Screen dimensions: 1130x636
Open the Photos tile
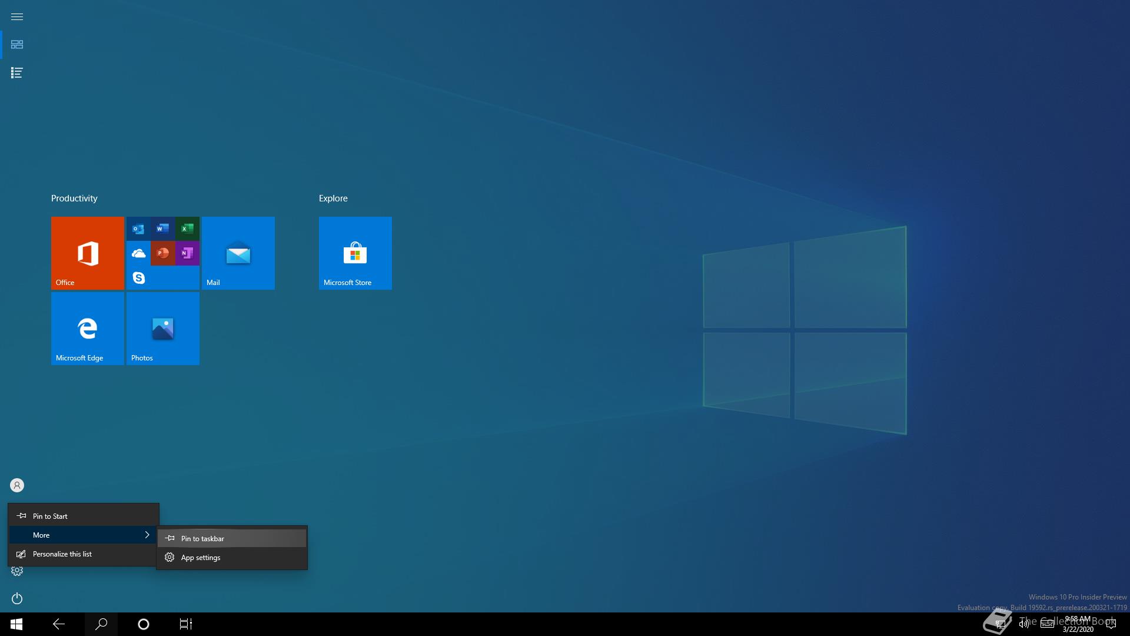point(163,329)
